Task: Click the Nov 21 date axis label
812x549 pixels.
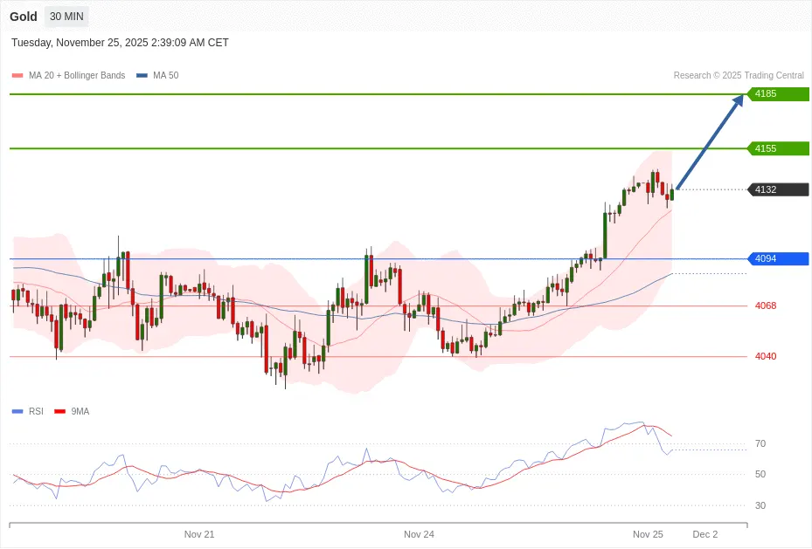Action: (x=199, y=534)
